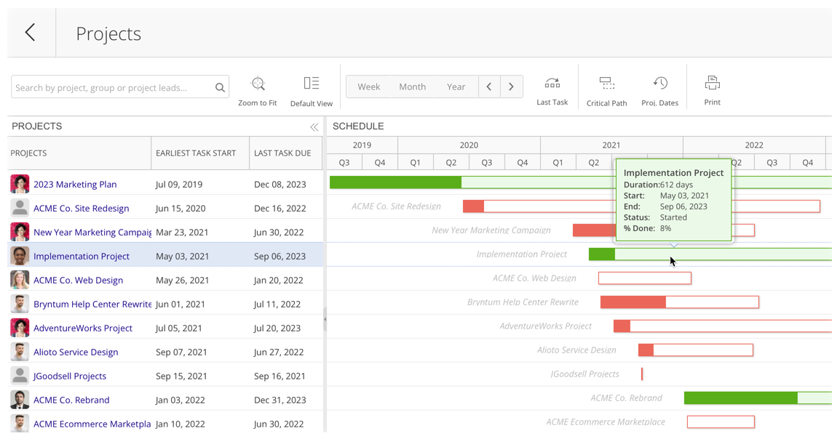
Task: Click the search magnifier icon
Action: [220, 87]
